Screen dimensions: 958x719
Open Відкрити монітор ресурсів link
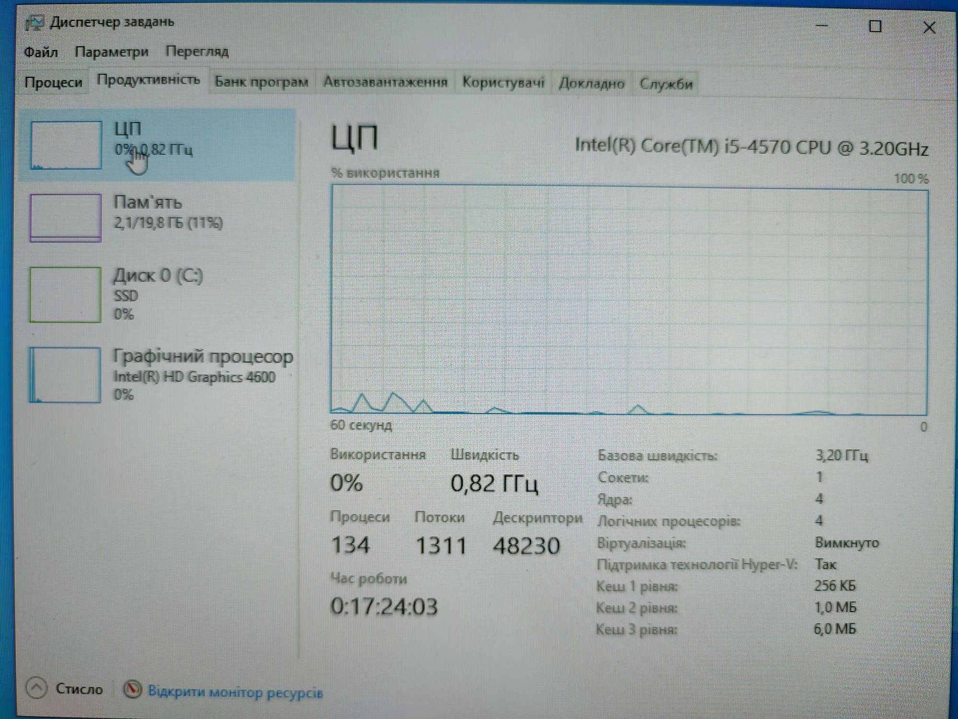235,692
